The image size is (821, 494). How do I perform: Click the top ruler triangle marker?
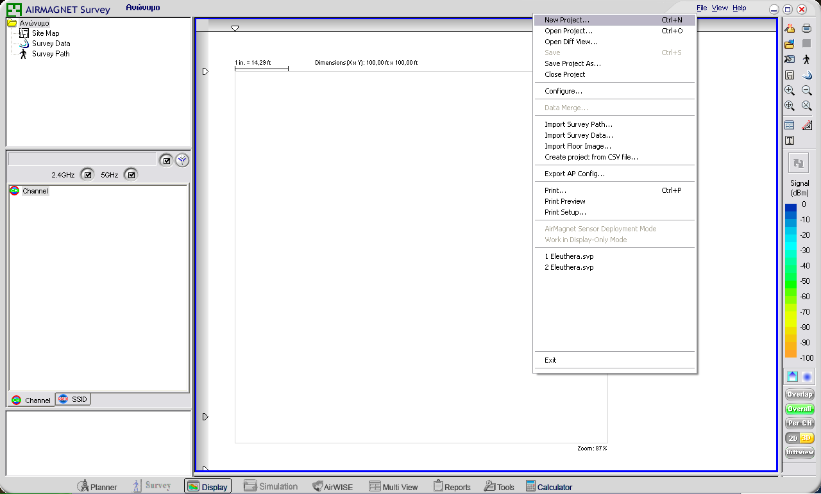[x=235, y=28]
